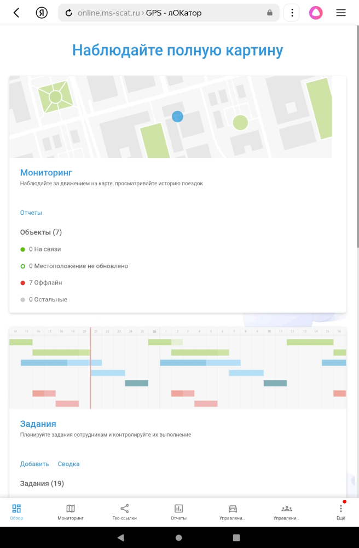Open the Yandex home icon
Viewport: 359px width, 548px height.
click(42, 13)
